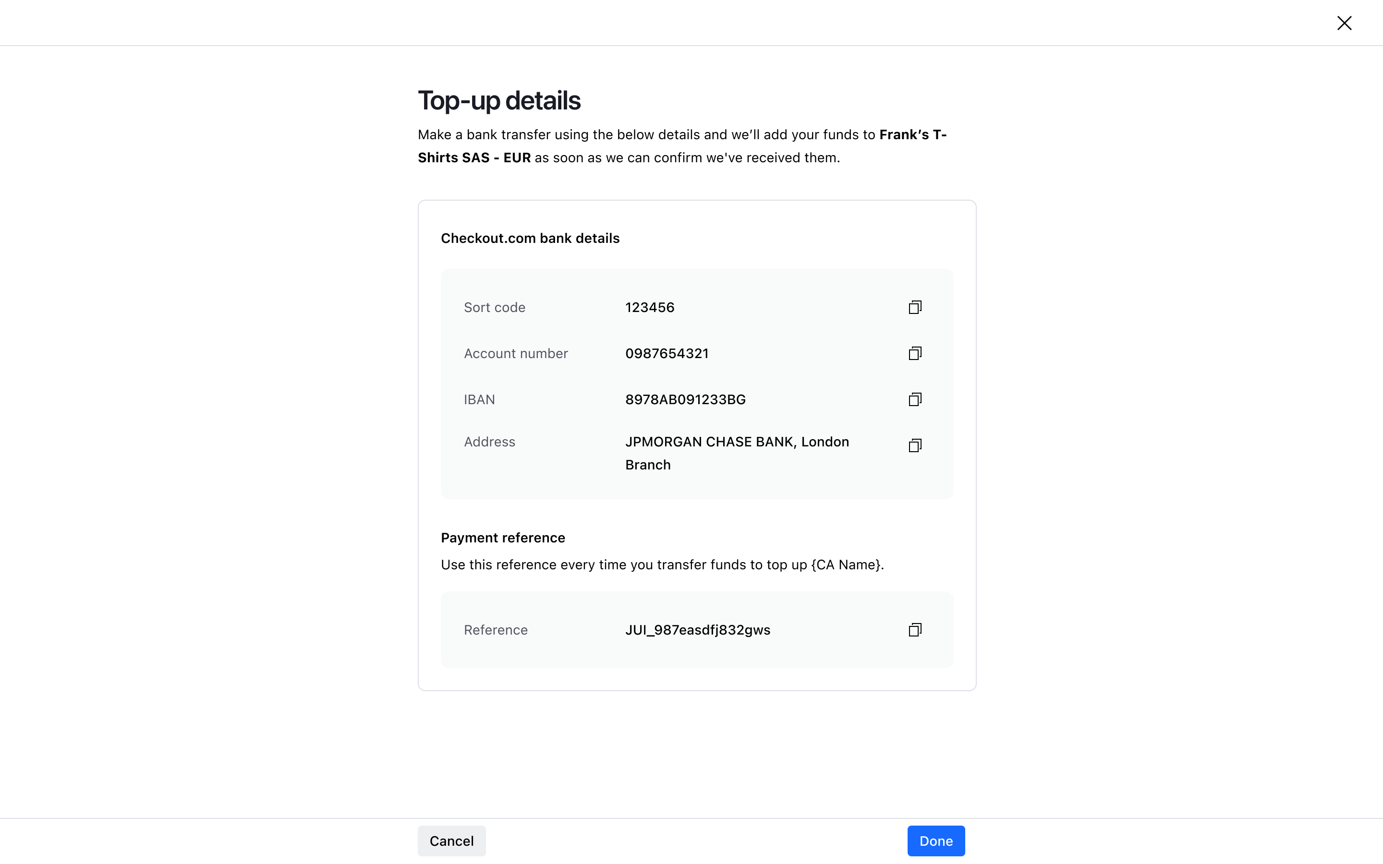The image size is (1383, 864).
Task: Select the IBAN 8978AB091233BG text
Action: (685, 399)
